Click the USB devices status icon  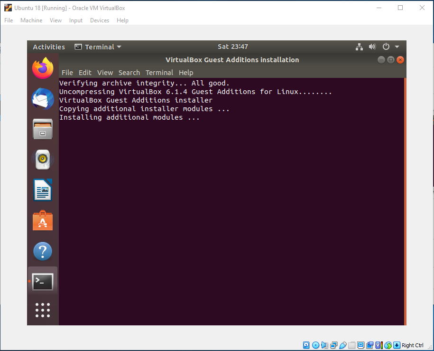point(342,345)
